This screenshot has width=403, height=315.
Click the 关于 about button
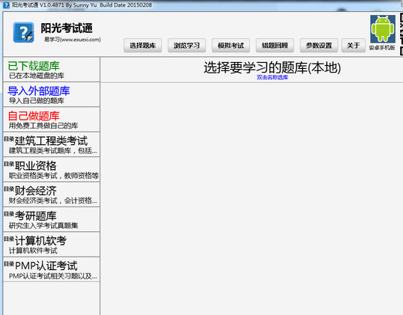pos(354,46)
